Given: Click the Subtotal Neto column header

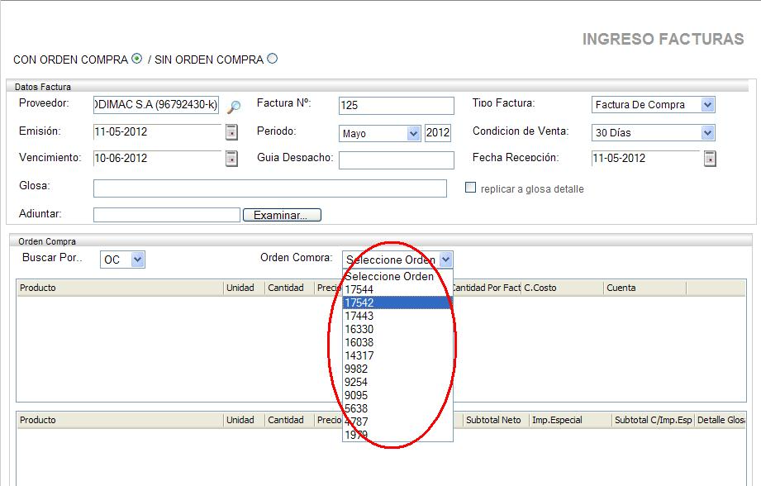Looking at the screenshot, I should click(x=496, y=420).
